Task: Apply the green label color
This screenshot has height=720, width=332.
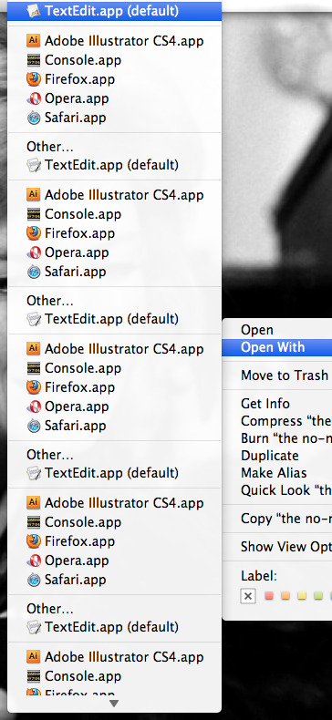Action: (317, 596)
